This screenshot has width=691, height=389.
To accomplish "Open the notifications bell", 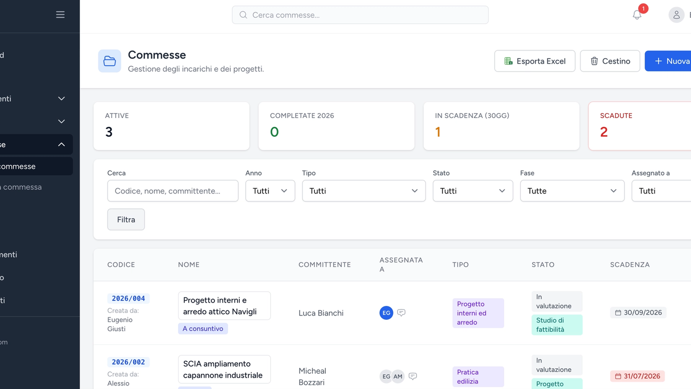I will pyautogui.click(x=637, y=15).
